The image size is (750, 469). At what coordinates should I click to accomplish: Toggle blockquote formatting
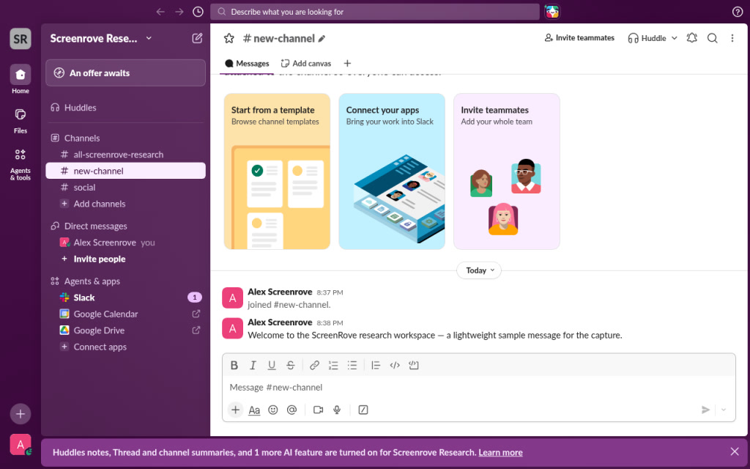[376, 365]
